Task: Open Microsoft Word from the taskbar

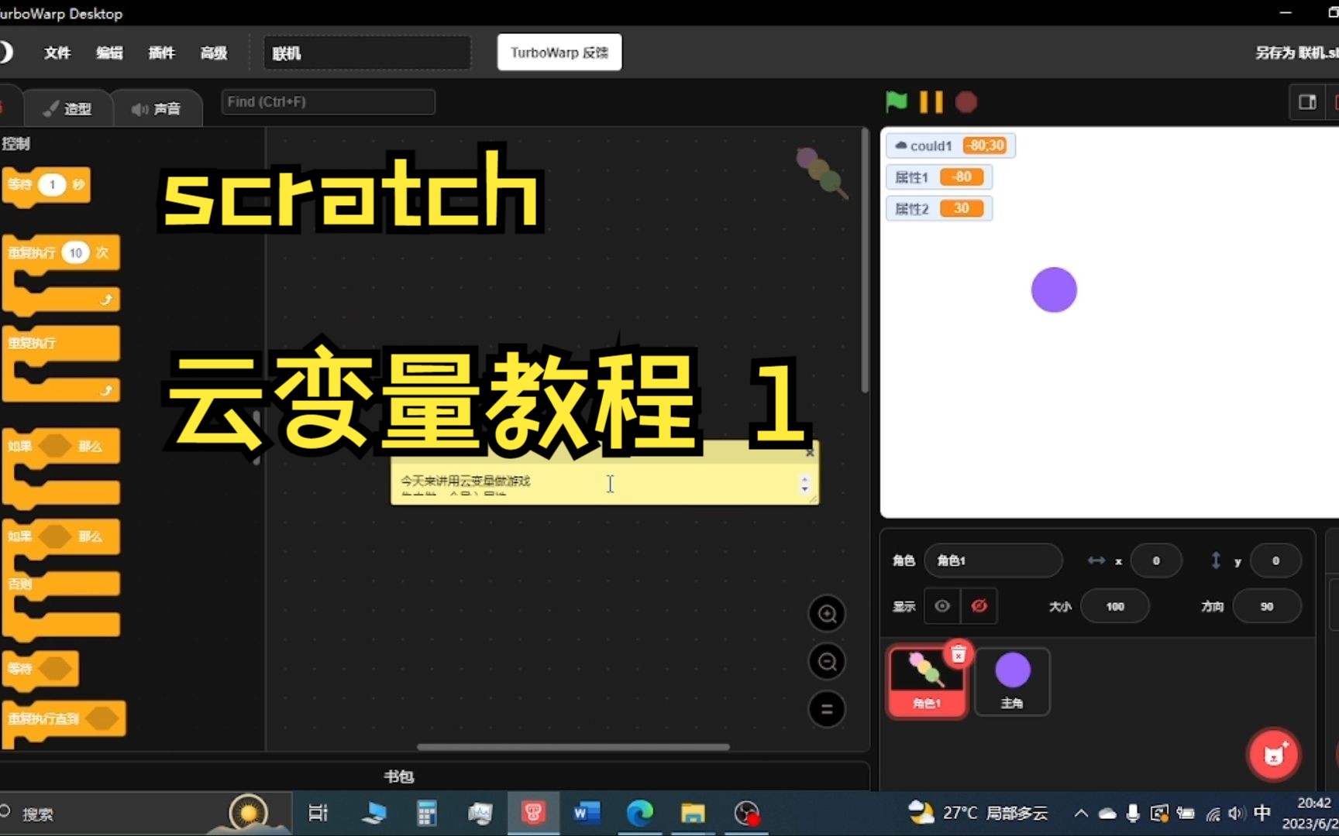Action: (x=587, y=814)
